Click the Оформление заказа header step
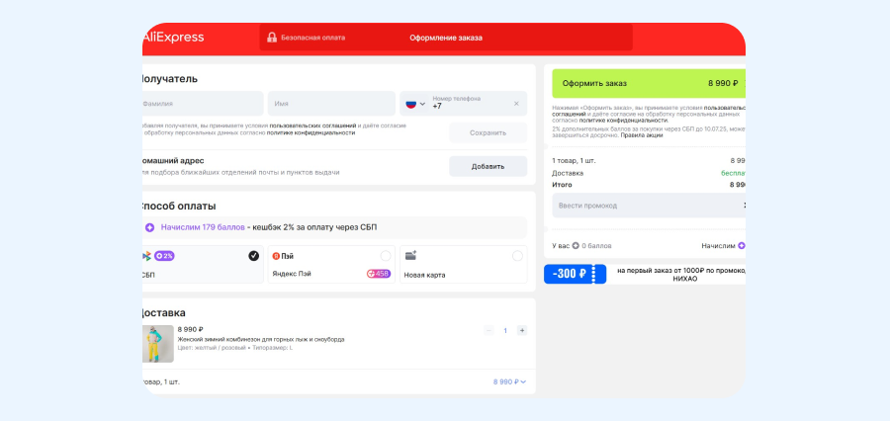This screenshot has width=890, height=421. (x=446, y=38)
